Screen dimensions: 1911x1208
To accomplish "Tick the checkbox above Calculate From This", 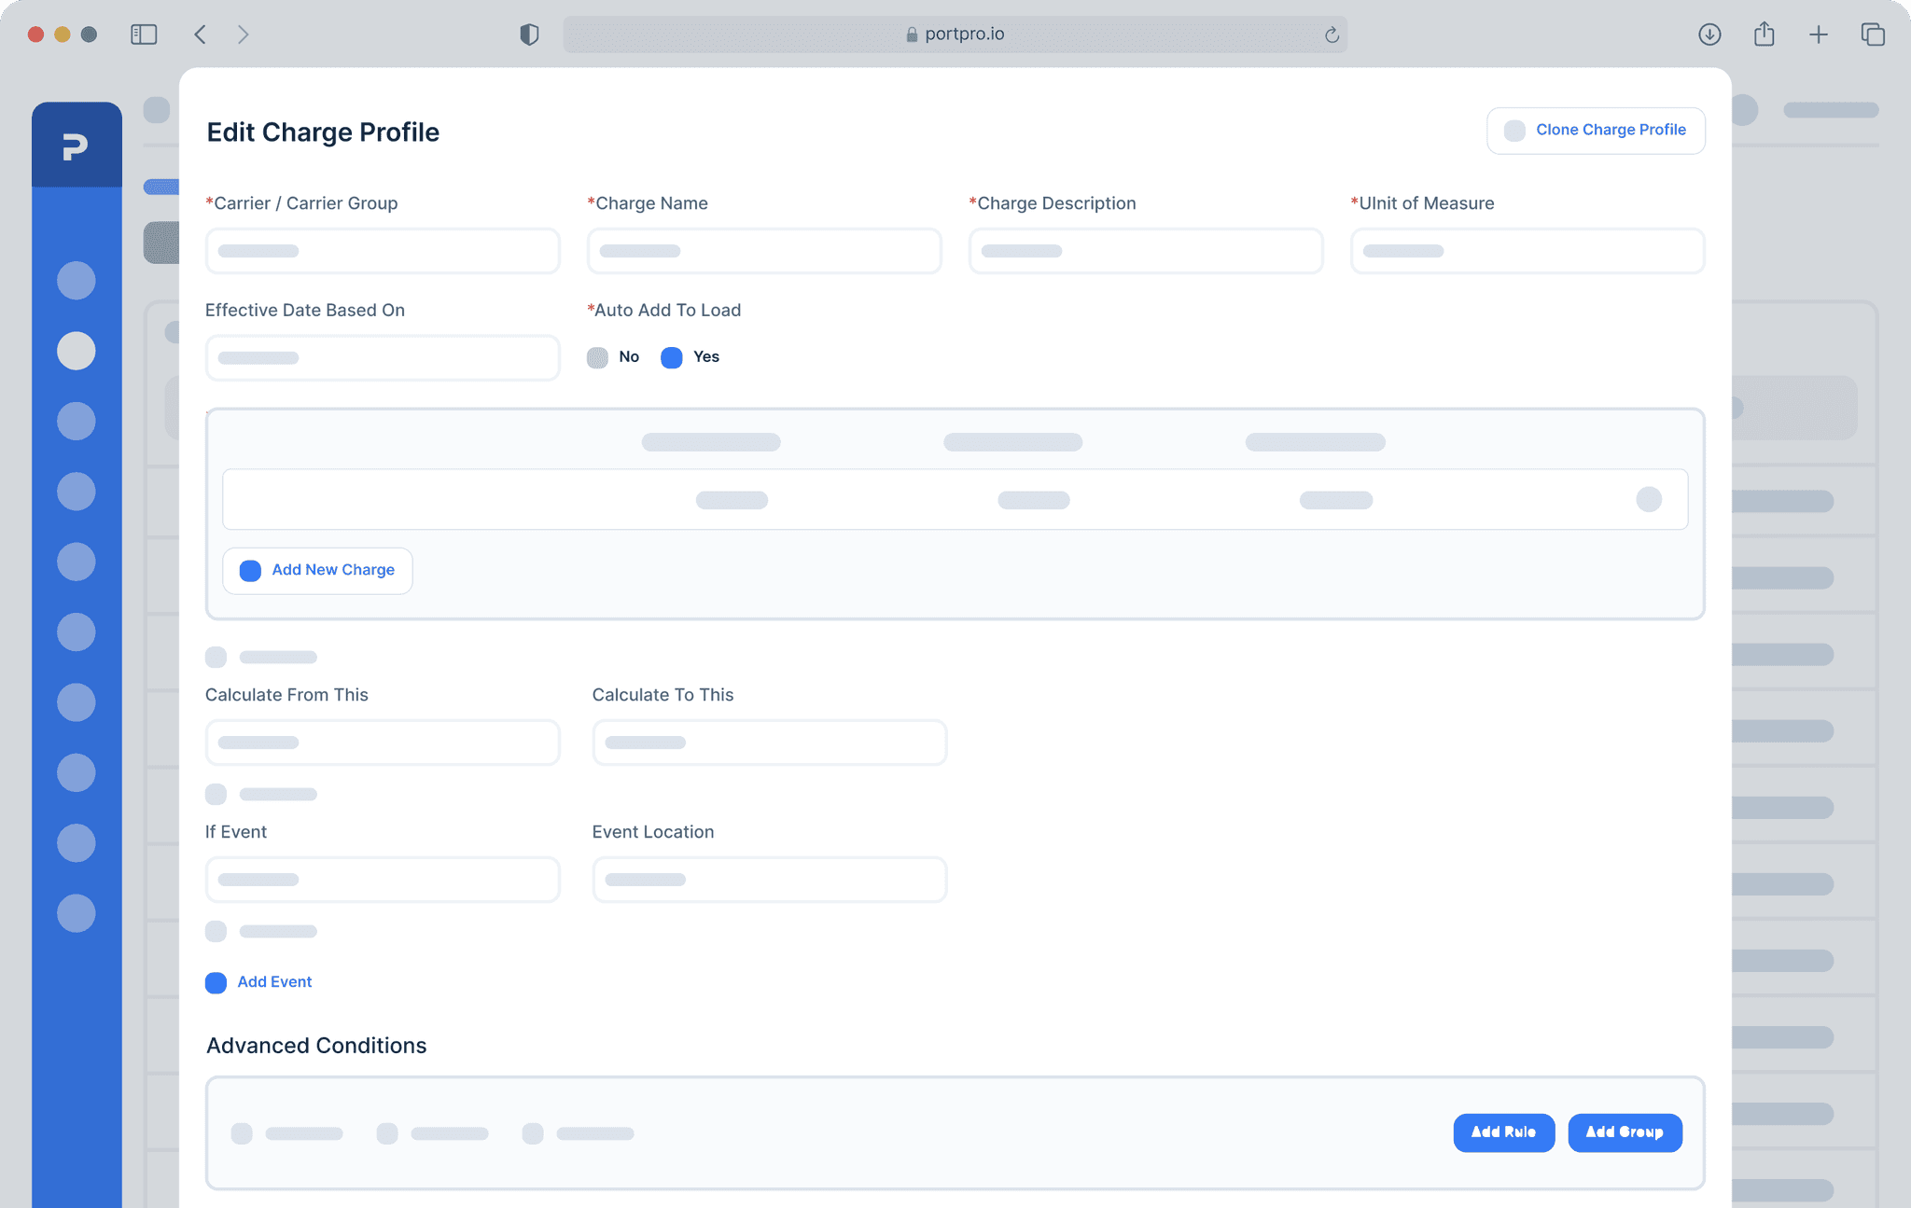I will click(216, 657).
